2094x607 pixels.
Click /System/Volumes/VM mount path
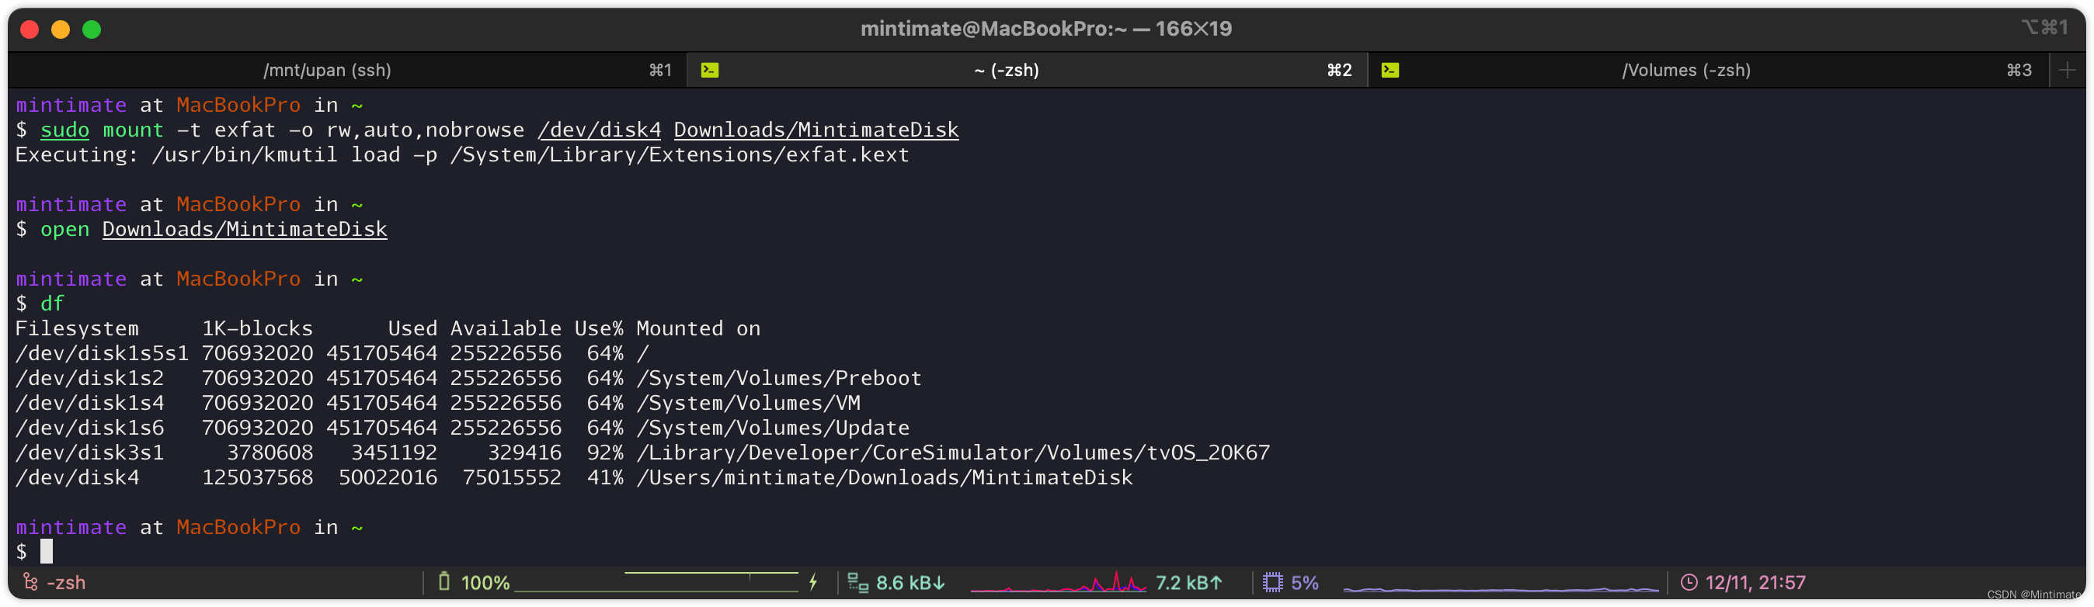pyautogui.click(x=748, y=403)
